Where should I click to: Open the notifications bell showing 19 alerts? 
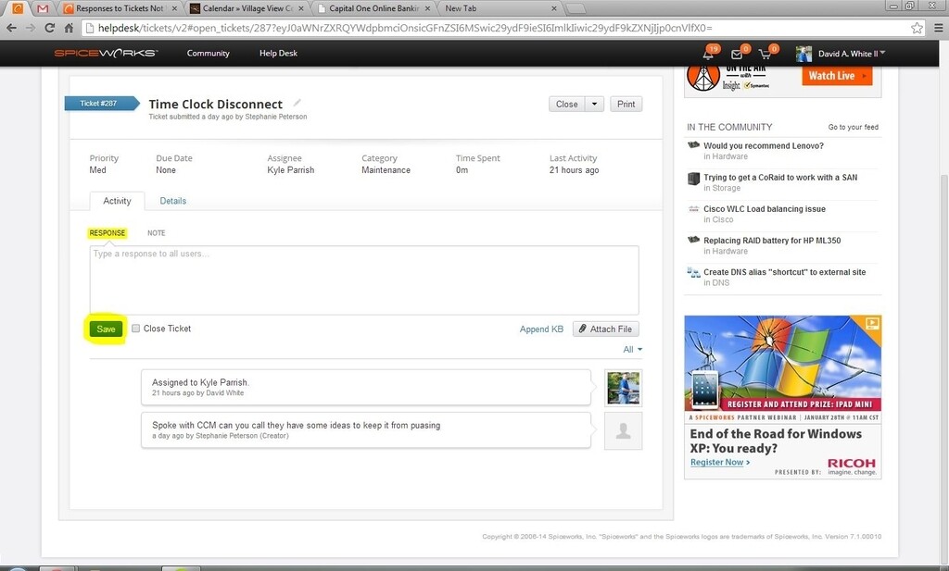708,53
